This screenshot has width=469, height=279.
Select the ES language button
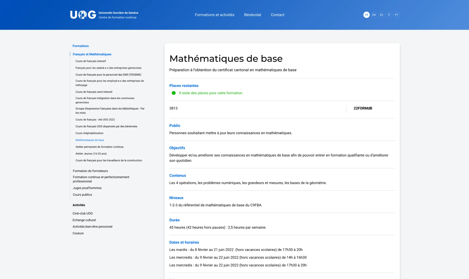coord(381,15)
